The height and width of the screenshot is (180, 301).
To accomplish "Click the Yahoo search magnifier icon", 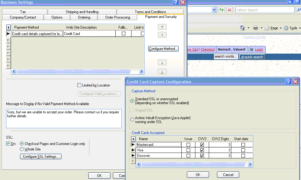I will tap(298, 10).
